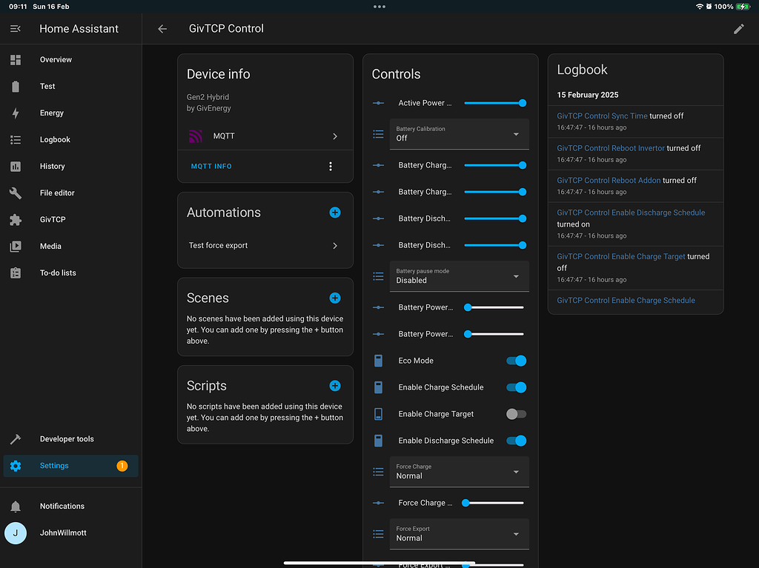Viewport: 759px width, 568px height.
Task: Open the GivTCP Control Enable Discharge Schedule link
Action: (631, 213)
